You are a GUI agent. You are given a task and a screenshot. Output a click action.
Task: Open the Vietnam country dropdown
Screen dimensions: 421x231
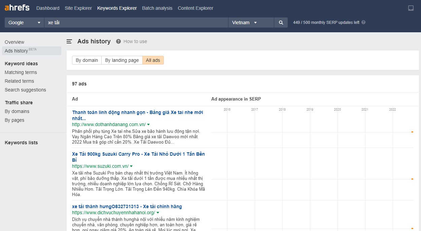(x=251, y=23)
